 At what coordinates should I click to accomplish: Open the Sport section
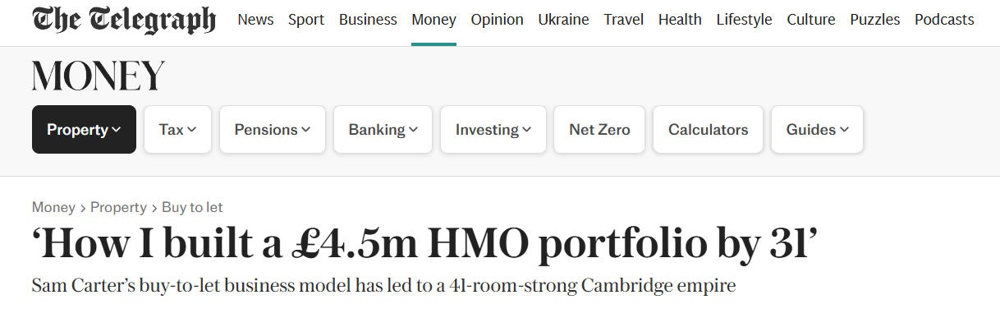(x=306, y=20)
